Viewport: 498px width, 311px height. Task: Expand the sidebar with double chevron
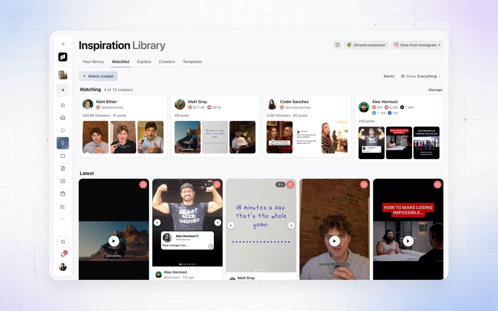tap(63, 44)
